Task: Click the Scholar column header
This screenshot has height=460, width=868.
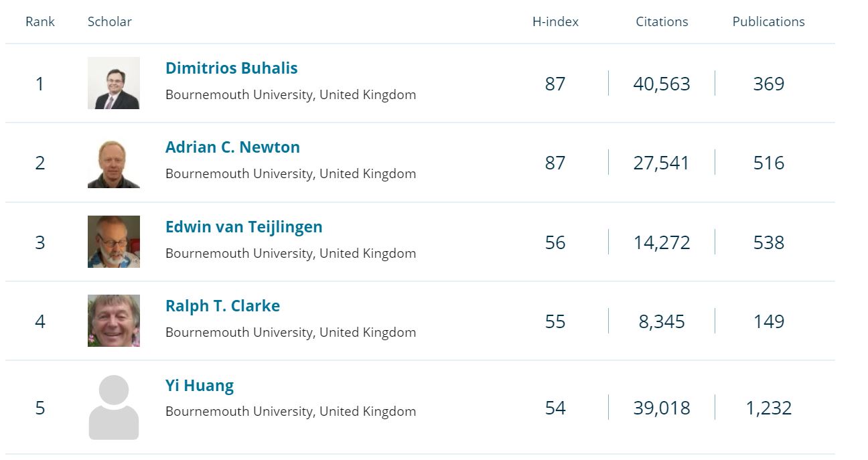Action: (110, 21)
